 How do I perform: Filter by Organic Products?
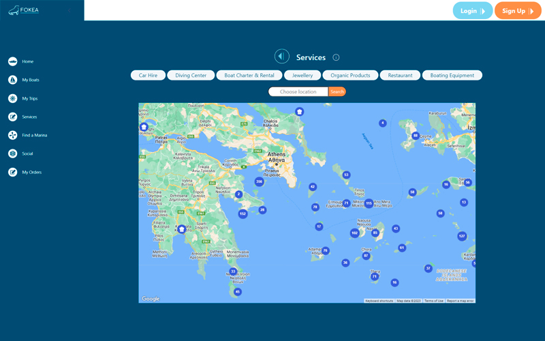(350, 75)
